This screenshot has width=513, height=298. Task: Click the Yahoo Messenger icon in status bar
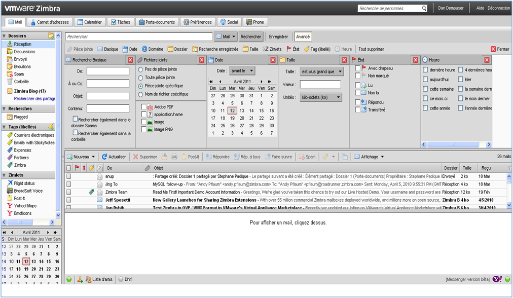coord(497,279)
